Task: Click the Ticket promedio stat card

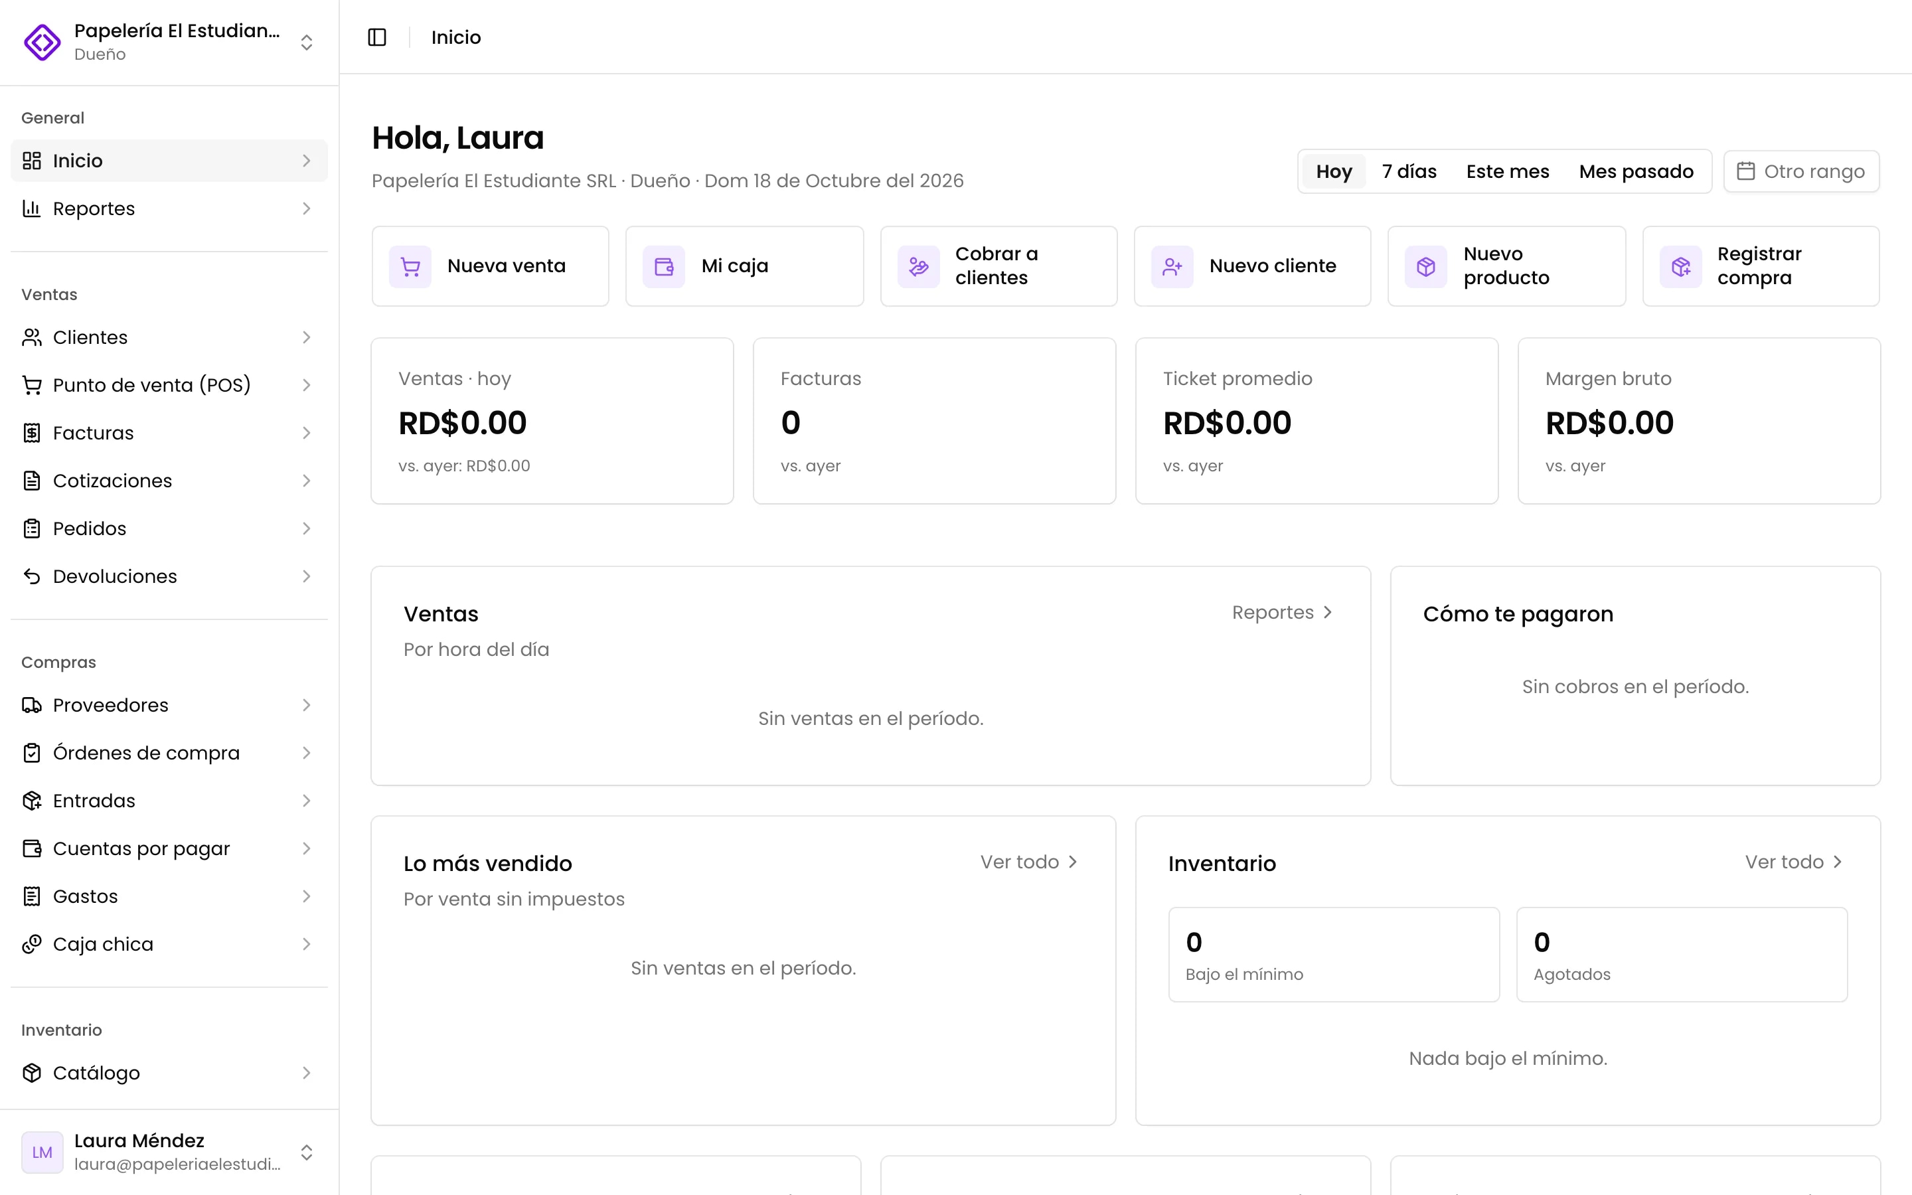Action: point(1317,422)
